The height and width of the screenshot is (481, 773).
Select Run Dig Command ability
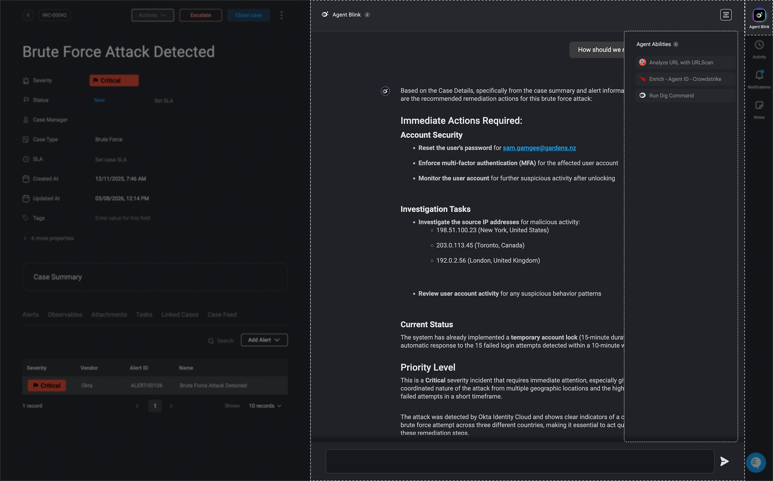pyautogui.click(x=685, y=96)
